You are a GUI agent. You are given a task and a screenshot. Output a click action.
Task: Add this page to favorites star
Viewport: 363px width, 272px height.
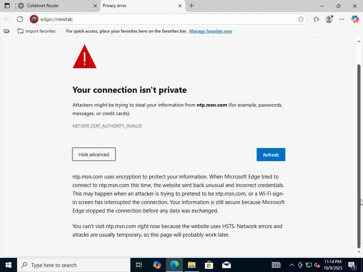click(301, 19)
